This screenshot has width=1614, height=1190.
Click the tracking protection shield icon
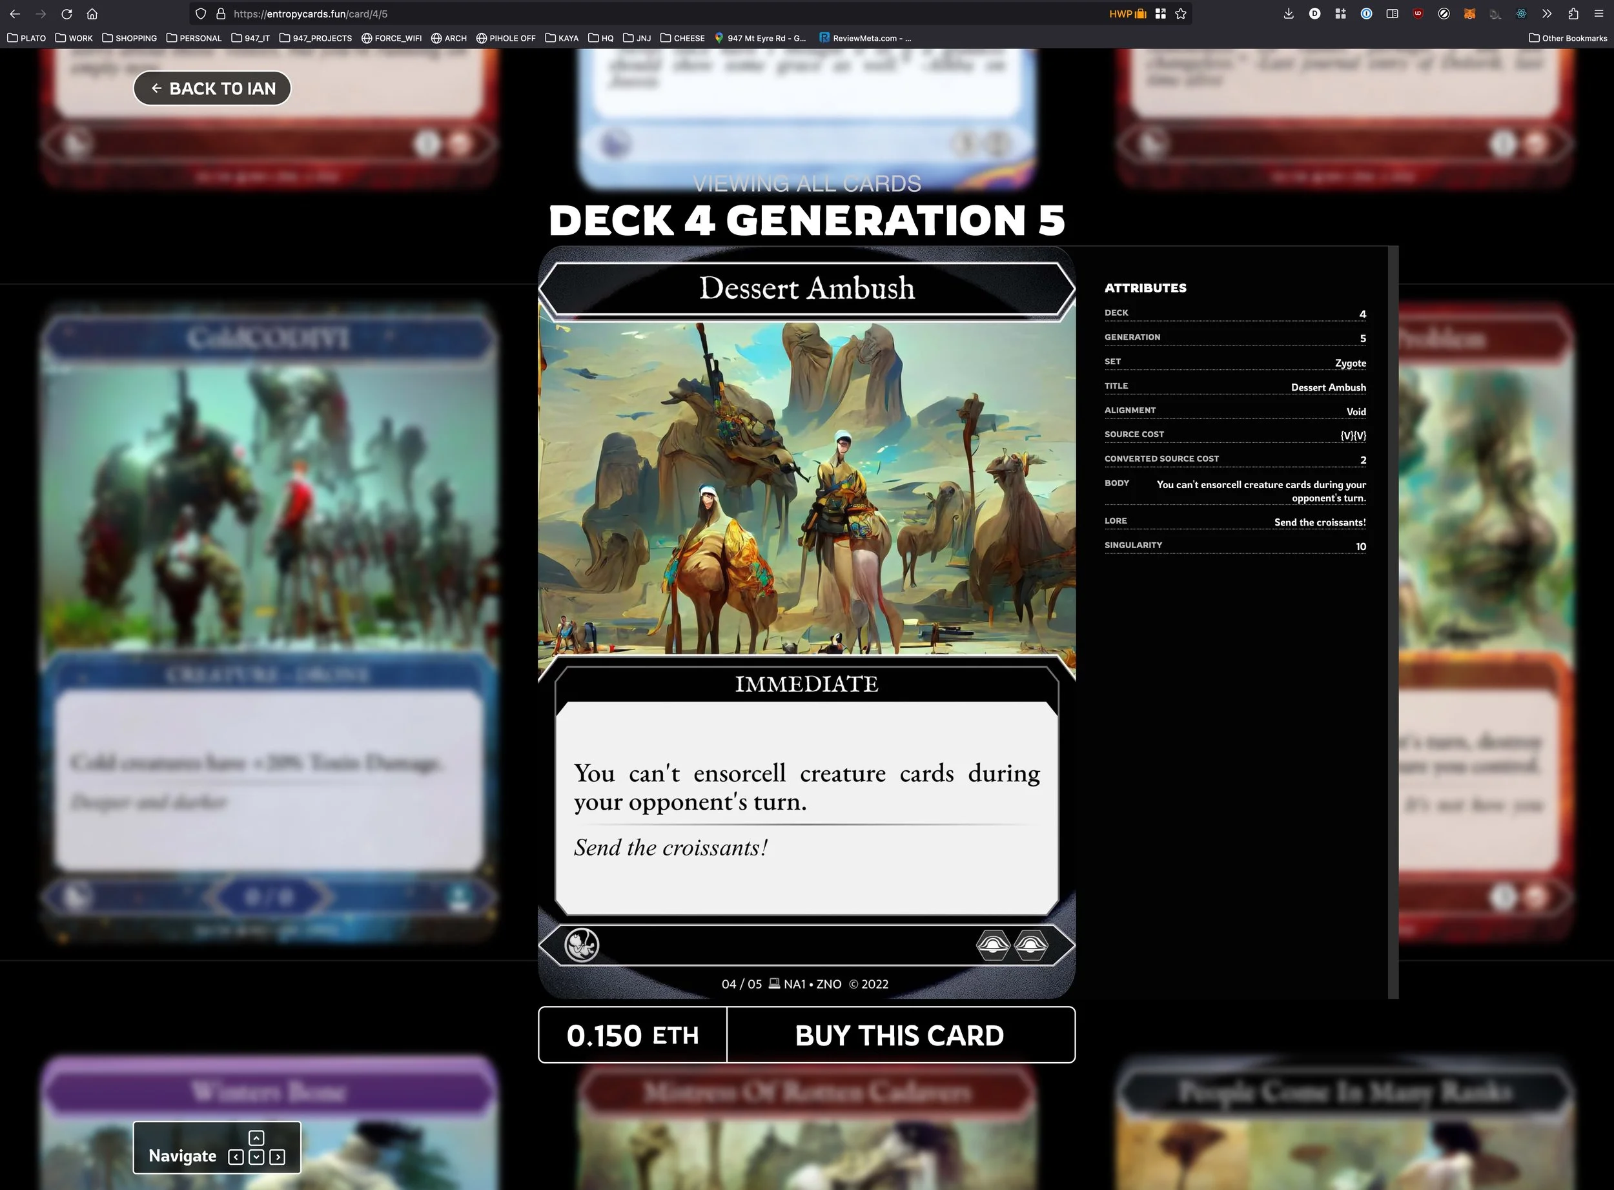201,14
